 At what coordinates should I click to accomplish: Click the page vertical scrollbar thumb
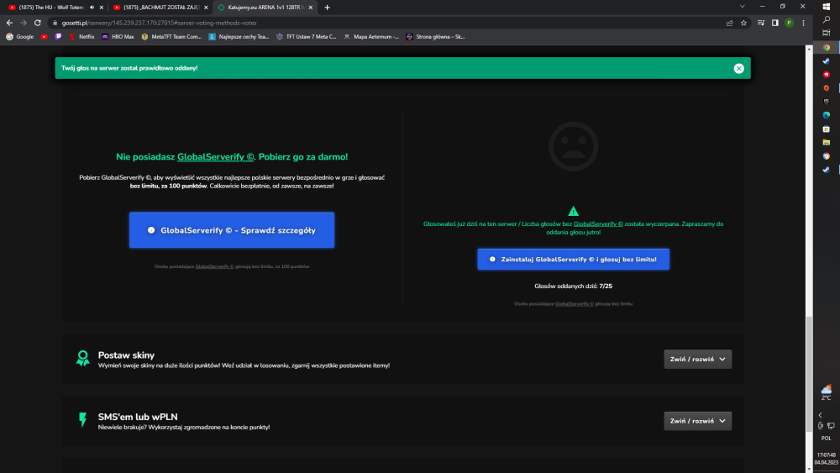point(809,373)
